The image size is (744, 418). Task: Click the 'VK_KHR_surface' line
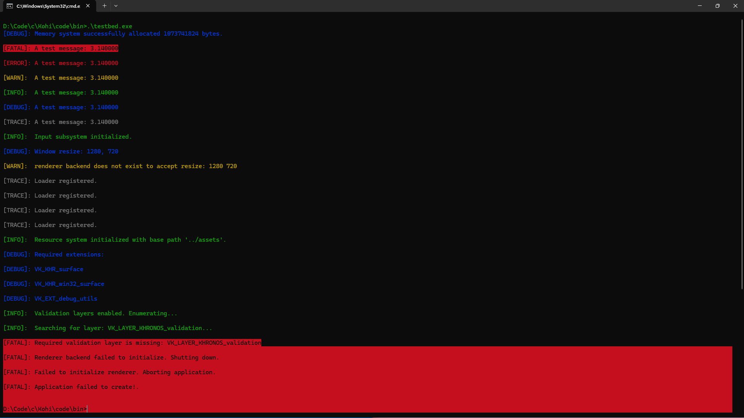43,269
